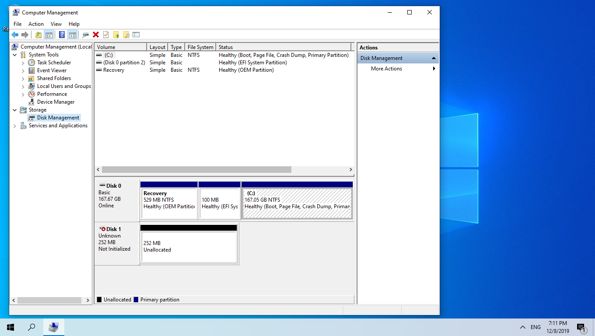Collapse the System Tools tree node
This screenshot has width=595, height=336.
pyautogui.click(x=15, y=55)
